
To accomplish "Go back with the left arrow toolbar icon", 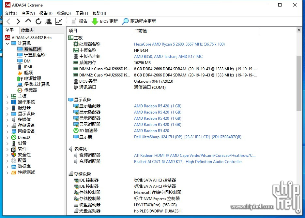I will coord(8,21).
